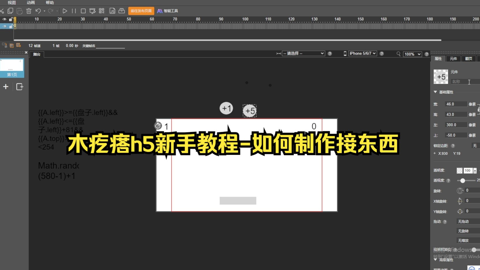Click the 旋转 rotation icon
This screenshot has width=480, height=270.
(x=460, y=191)
